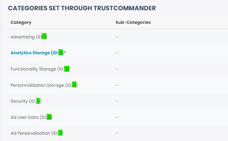
Task: Click highlighted ID 2 beside Analytics Storage
Action: point(61,53)
